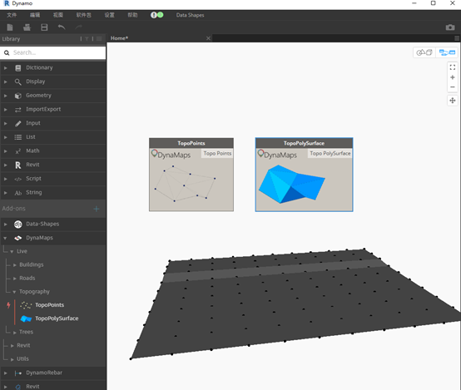461x390 pixels.
Task: Select the TopoPoints node header on canvas
Action: [191, 143]
